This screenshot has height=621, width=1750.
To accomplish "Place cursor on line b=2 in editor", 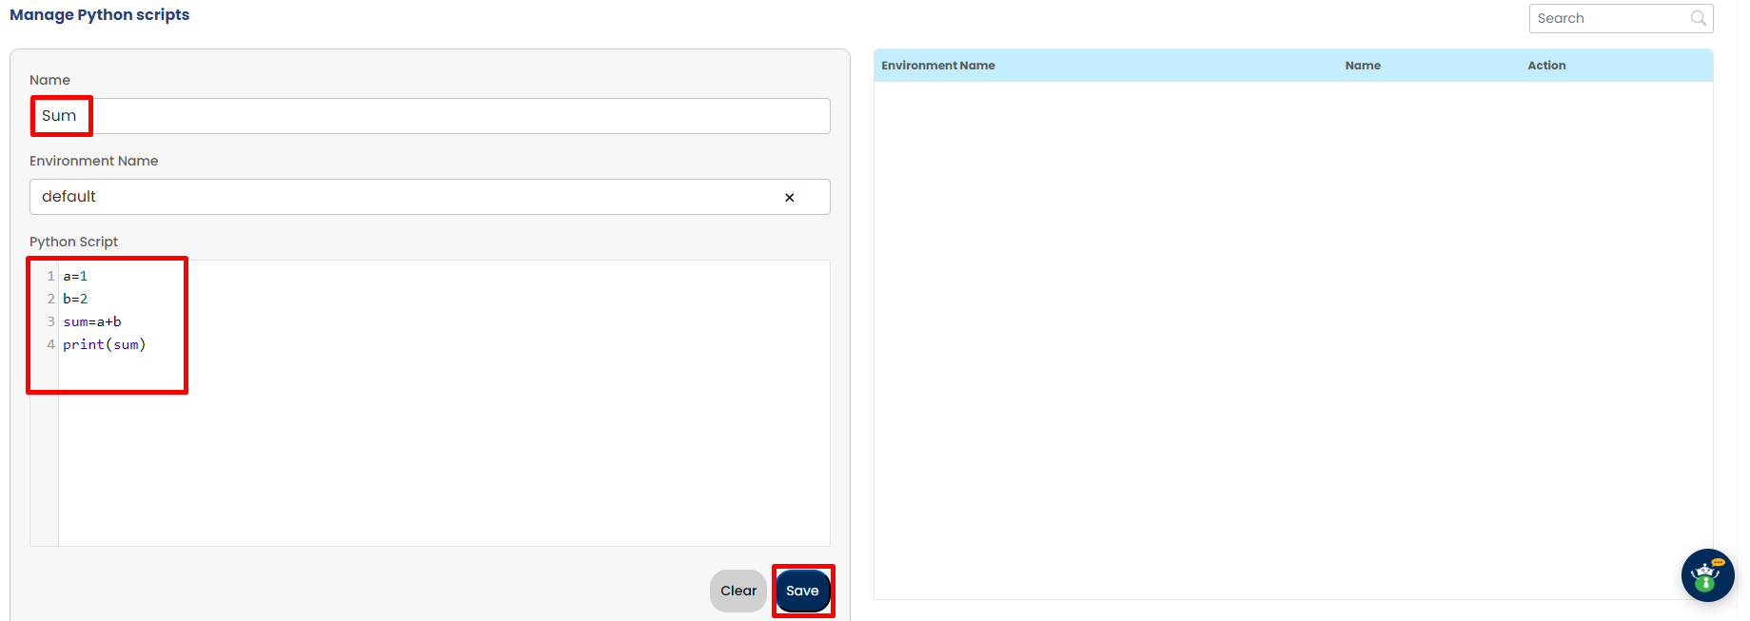I will tap(75, 300).
